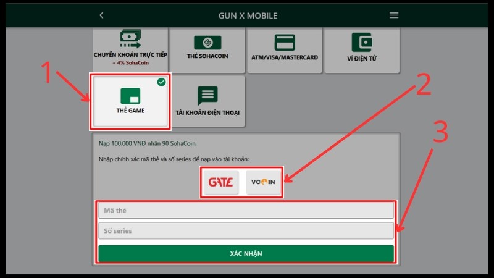Select ATM/VISA/MASTERCARD payment option
Viewport: 494px width, 278px height.
pos(285,49)
